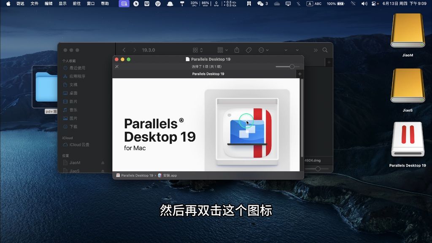
Task: Click the tag icon in the back Finder toolbar
Action: (x=248, y=50)
